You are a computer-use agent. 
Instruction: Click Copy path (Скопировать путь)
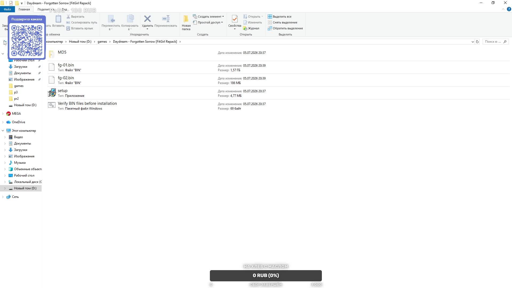point(82,22)
